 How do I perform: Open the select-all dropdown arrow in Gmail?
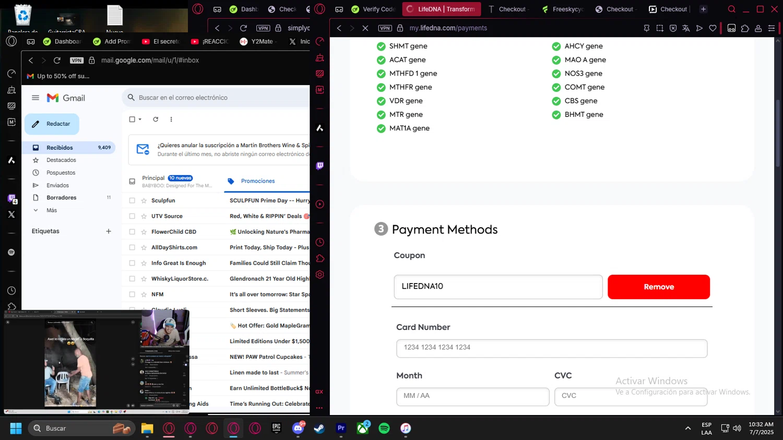pyautogui.click(x=140, y=119)
